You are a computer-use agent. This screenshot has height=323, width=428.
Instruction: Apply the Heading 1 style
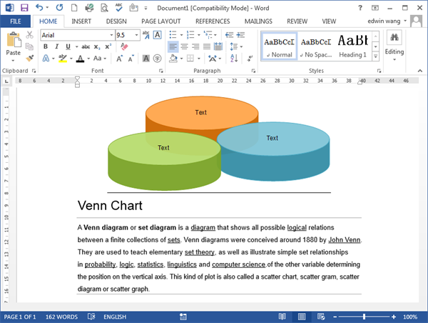[x=352, y=46]
